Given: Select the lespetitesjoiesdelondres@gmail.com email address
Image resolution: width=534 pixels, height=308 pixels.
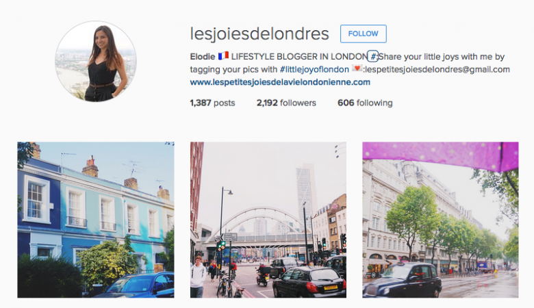Looking at the screenshot, I should coord(437,69).
